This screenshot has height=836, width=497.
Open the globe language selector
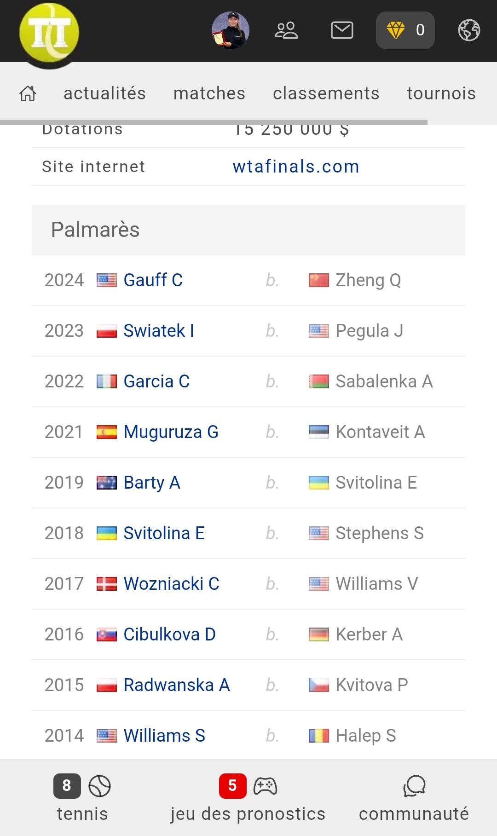coord(469,30)
